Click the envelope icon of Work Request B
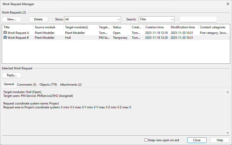This screenshot has height=145, width=232. pyautogui.click(x=5, y=38)
